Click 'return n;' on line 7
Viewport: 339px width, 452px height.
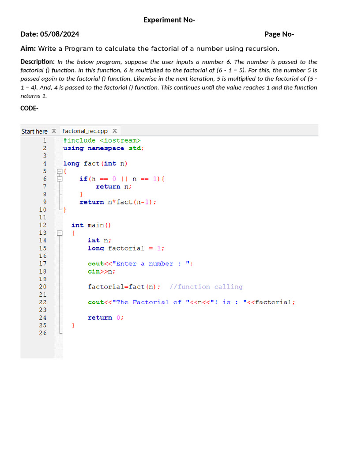click(114, 187)
